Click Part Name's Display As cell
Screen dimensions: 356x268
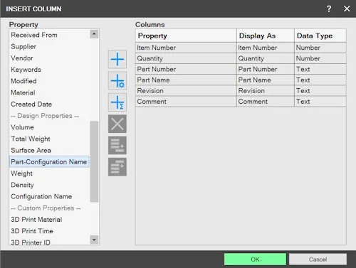coord(266,80)
